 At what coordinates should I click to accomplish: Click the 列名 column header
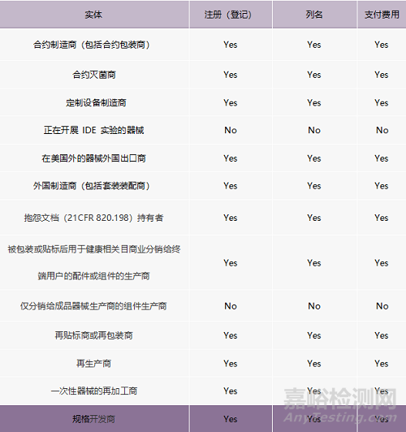click(314, 15)
